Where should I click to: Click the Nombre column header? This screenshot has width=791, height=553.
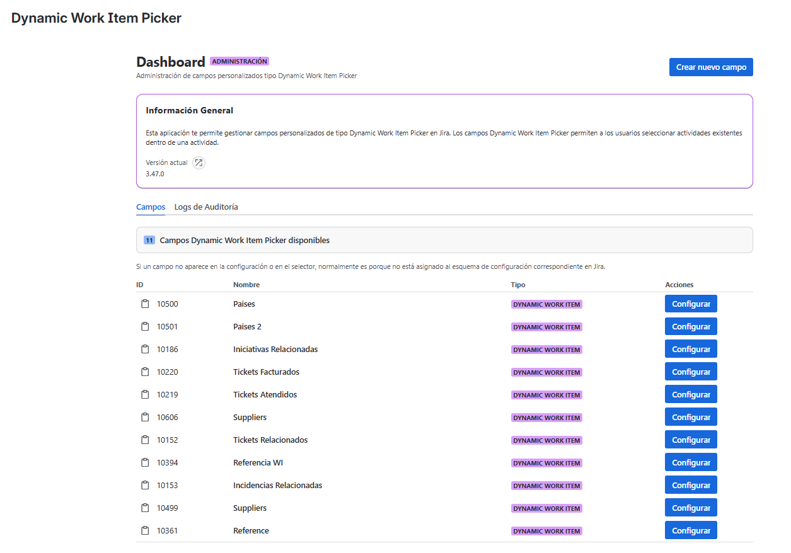246,285
